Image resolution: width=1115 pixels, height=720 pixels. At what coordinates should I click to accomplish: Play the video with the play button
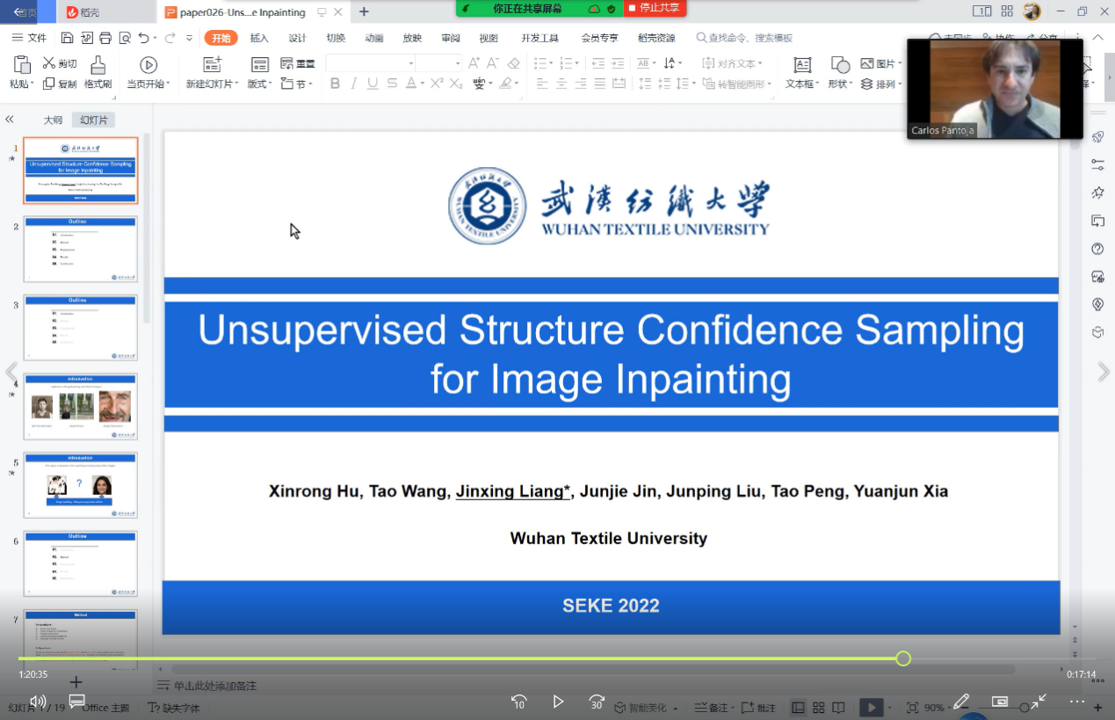pos(558,702)
